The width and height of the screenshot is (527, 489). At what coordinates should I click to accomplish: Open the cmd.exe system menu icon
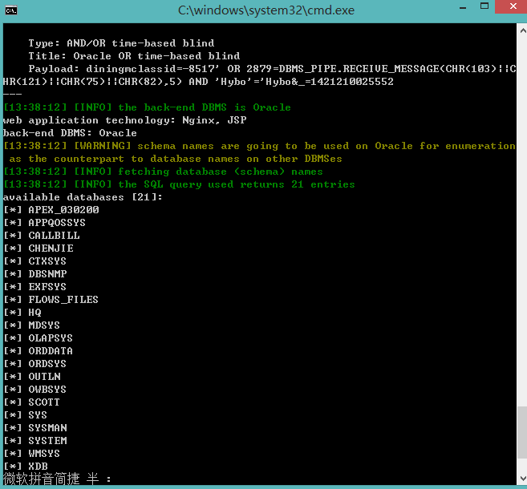pos(11,10)
